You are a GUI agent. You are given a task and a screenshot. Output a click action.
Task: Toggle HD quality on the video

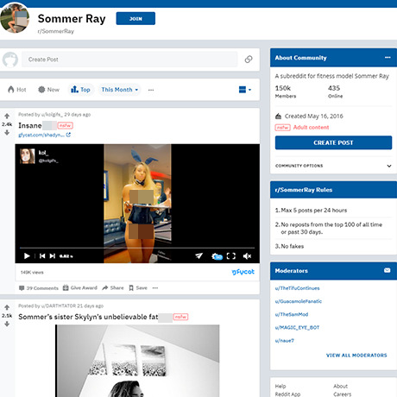217,256
